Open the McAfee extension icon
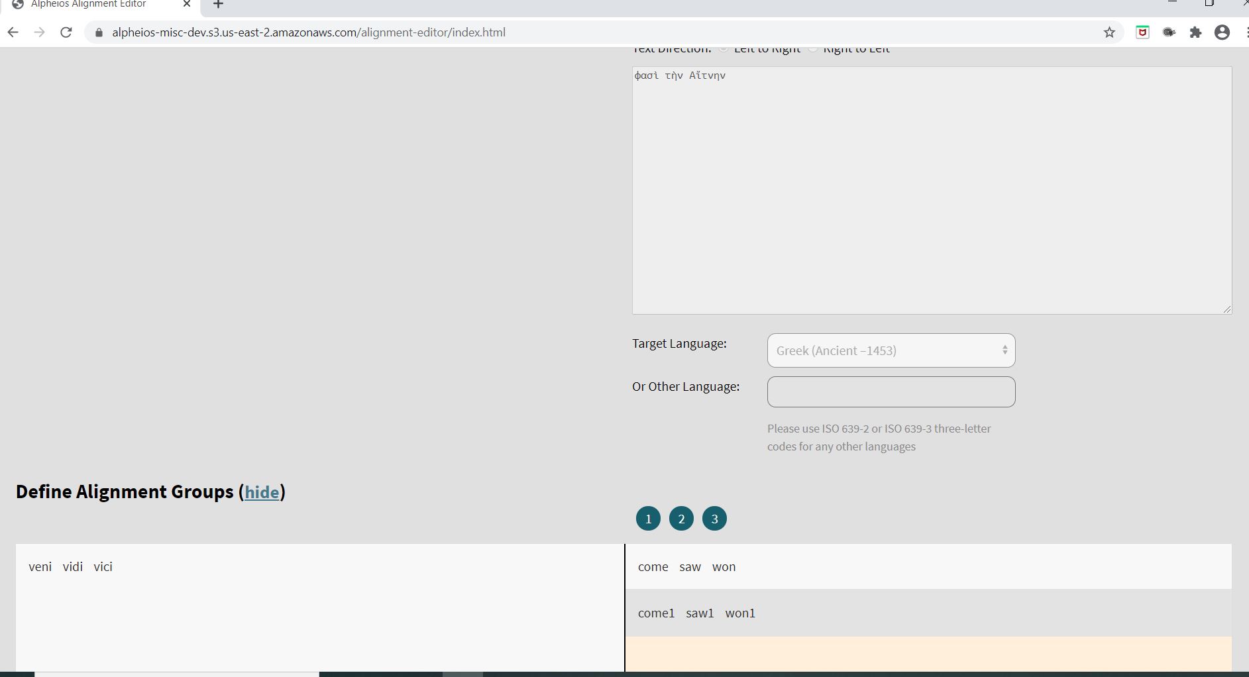The image size is (1249, 677). click(x=1144, y=32)
